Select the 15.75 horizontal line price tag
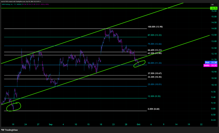This screenshot has height=133, width=219. (x=214, y=8)
